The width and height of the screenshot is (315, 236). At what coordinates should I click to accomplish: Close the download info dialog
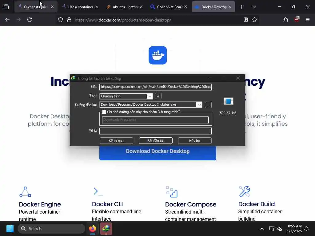[x=238, y=78]
